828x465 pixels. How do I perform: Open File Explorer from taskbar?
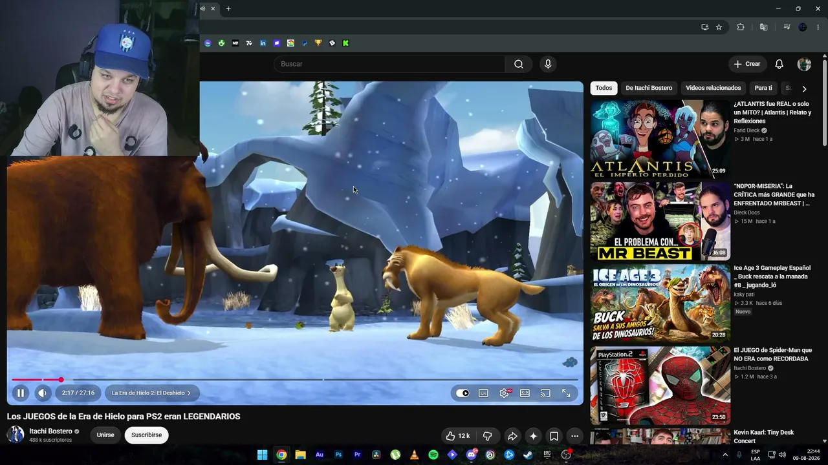click(300, 455)
